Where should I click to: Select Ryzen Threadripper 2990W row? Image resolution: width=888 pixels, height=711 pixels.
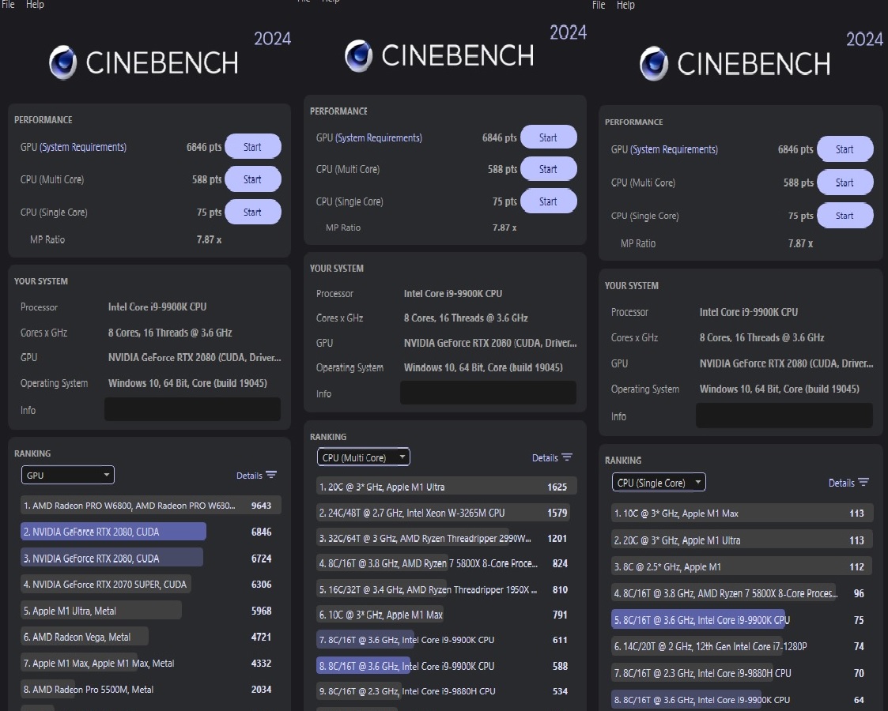coord(446,539)
